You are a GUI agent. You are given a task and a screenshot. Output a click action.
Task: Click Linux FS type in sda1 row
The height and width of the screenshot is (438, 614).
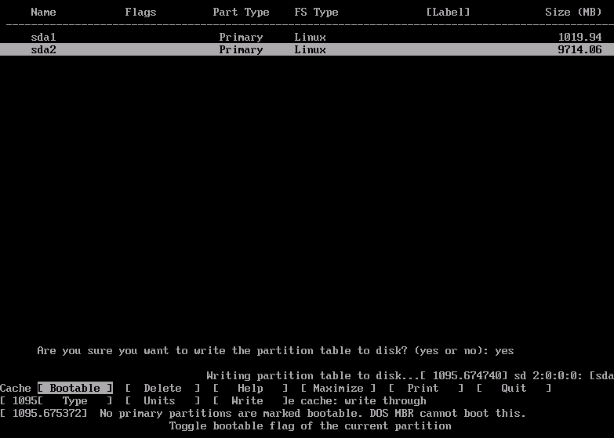[x=310, y=37]
